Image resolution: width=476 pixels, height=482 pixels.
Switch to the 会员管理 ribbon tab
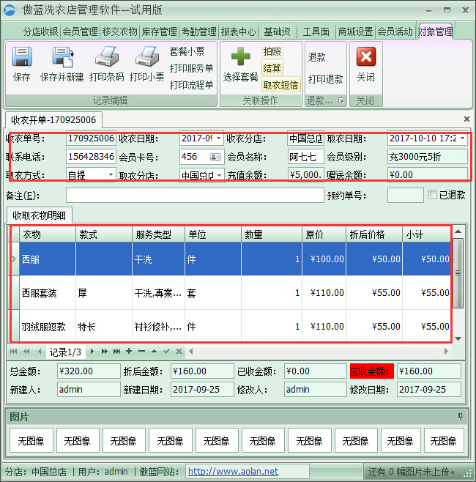point(80,31)
